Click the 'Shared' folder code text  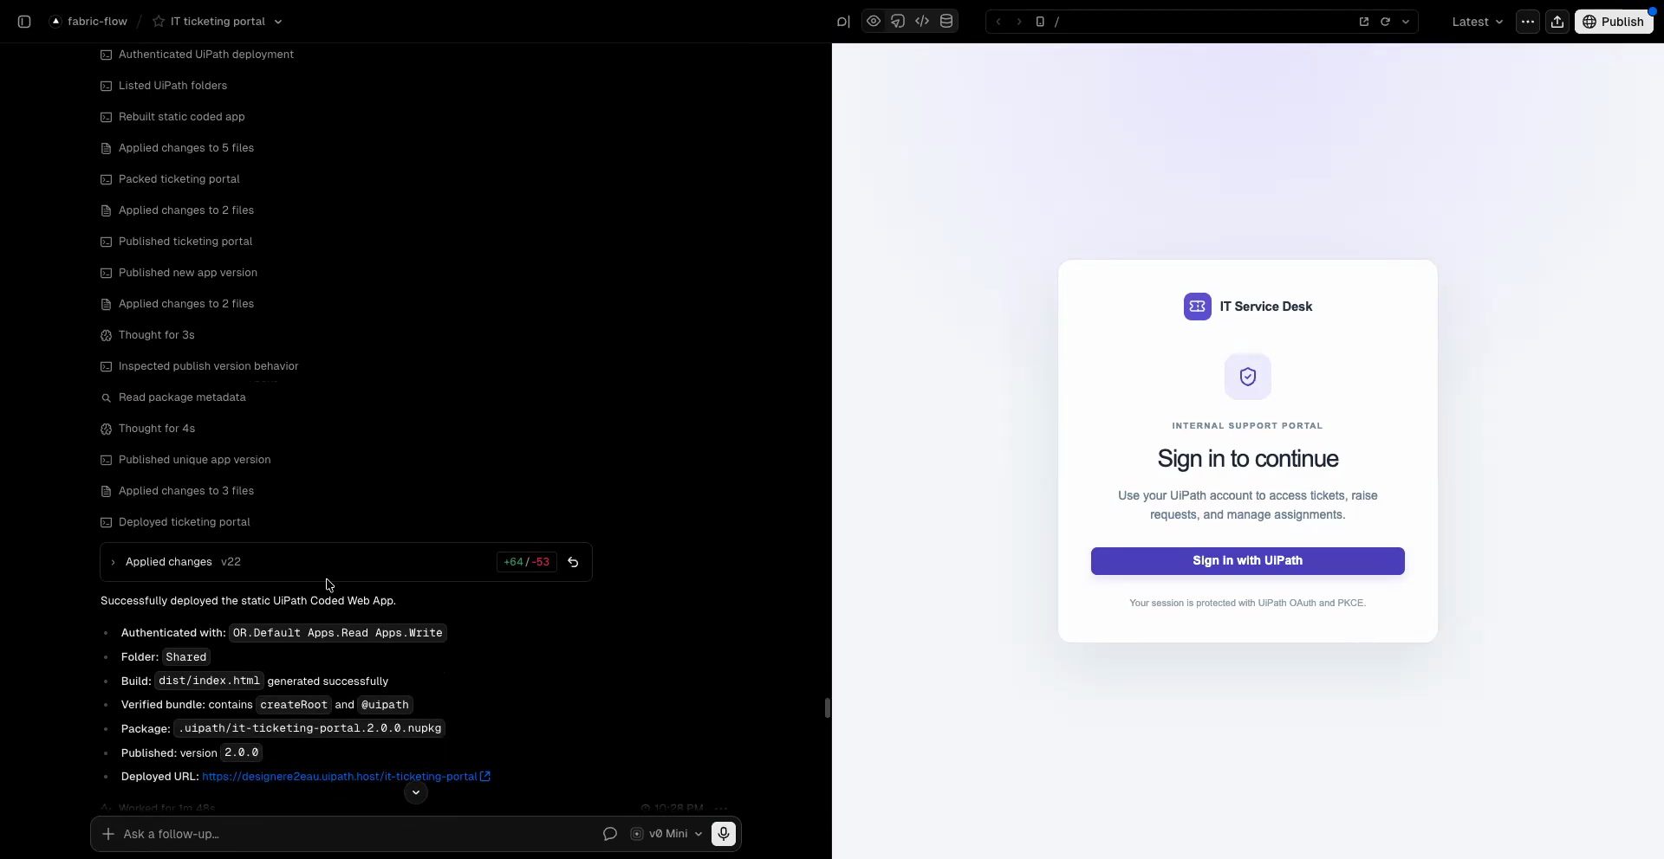[186, 657]
